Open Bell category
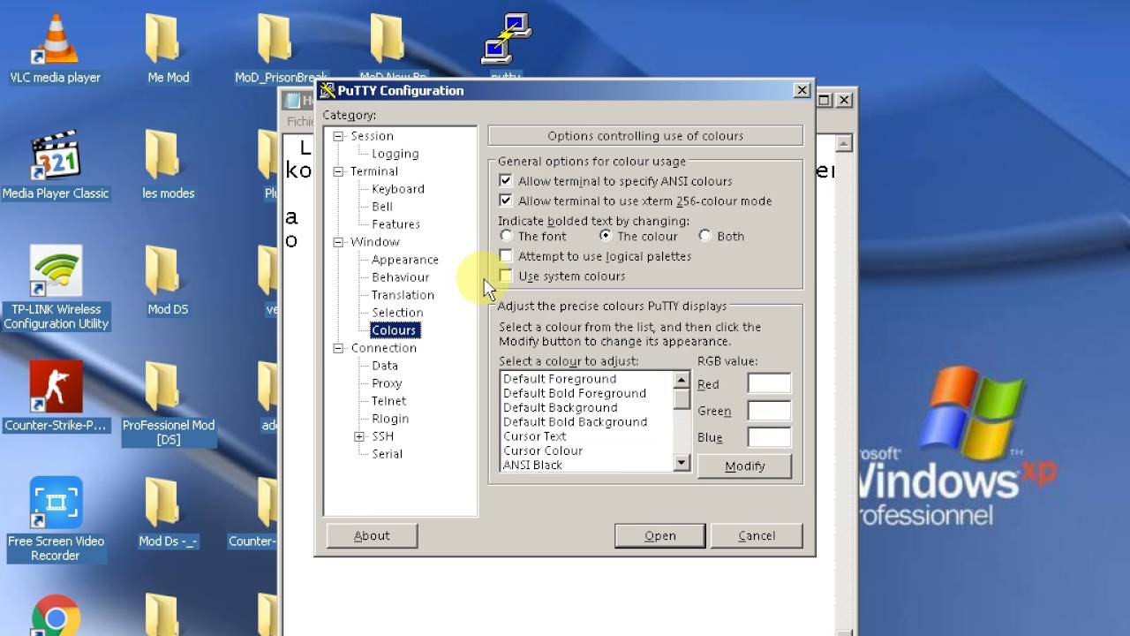 pos(382,207)
